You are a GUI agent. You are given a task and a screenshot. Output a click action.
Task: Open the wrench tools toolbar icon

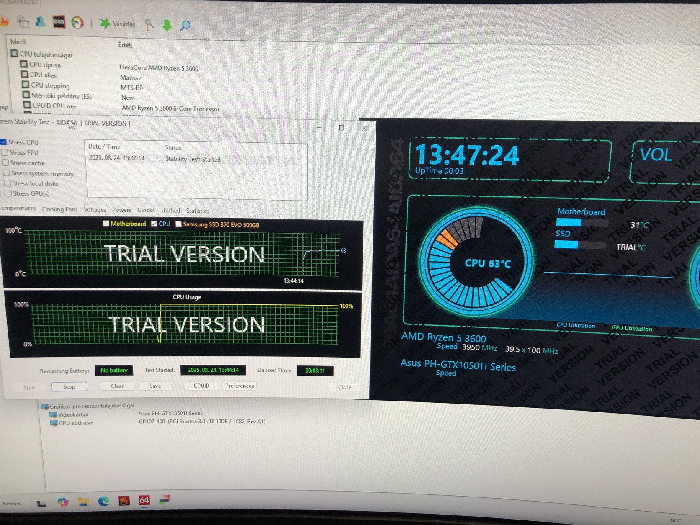[x=149, y=25]
